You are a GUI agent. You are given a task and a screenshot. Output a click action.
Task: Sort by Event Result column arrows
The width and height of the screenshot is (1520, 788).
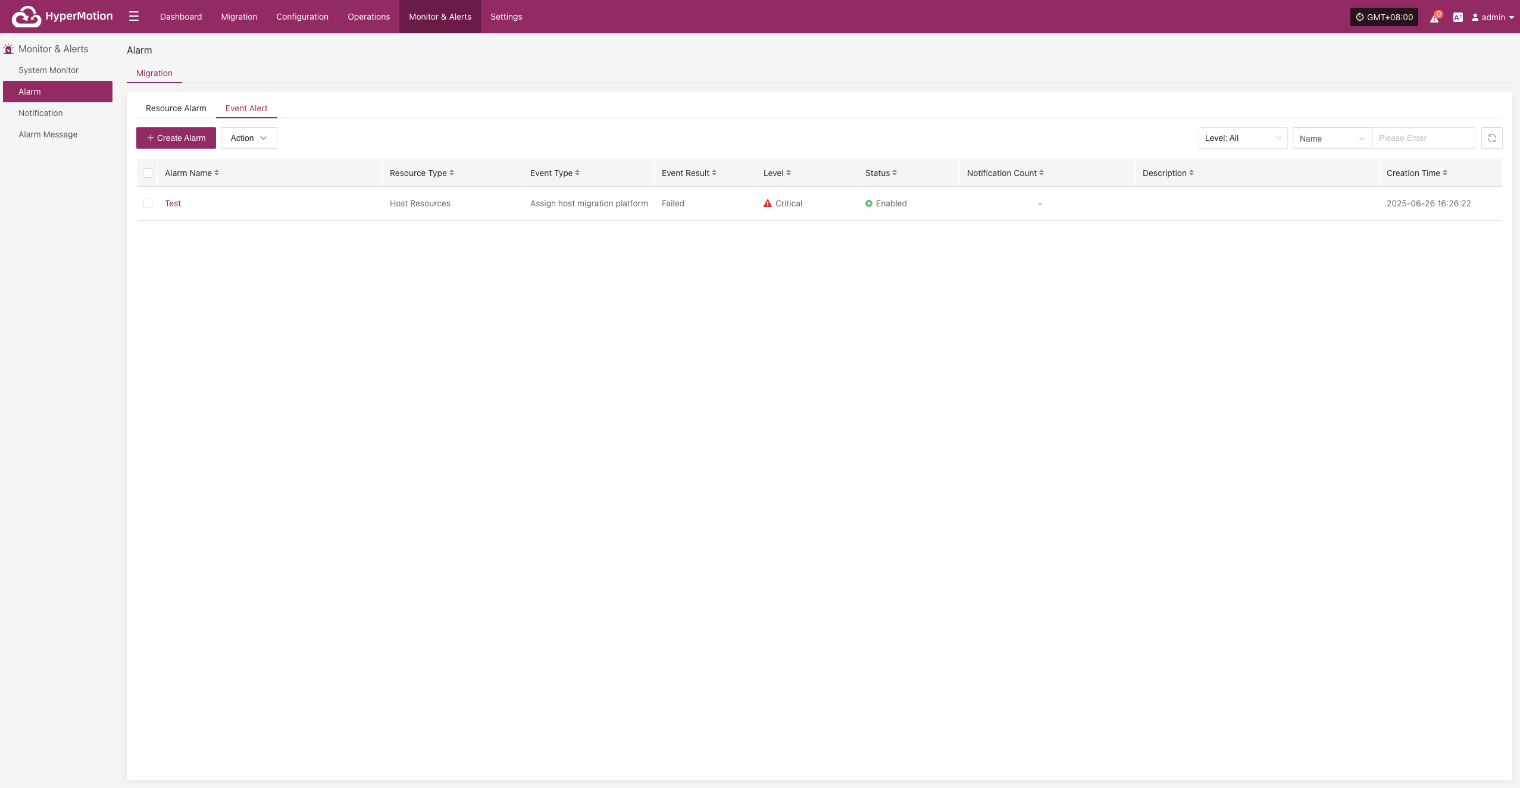coord(714,173)
